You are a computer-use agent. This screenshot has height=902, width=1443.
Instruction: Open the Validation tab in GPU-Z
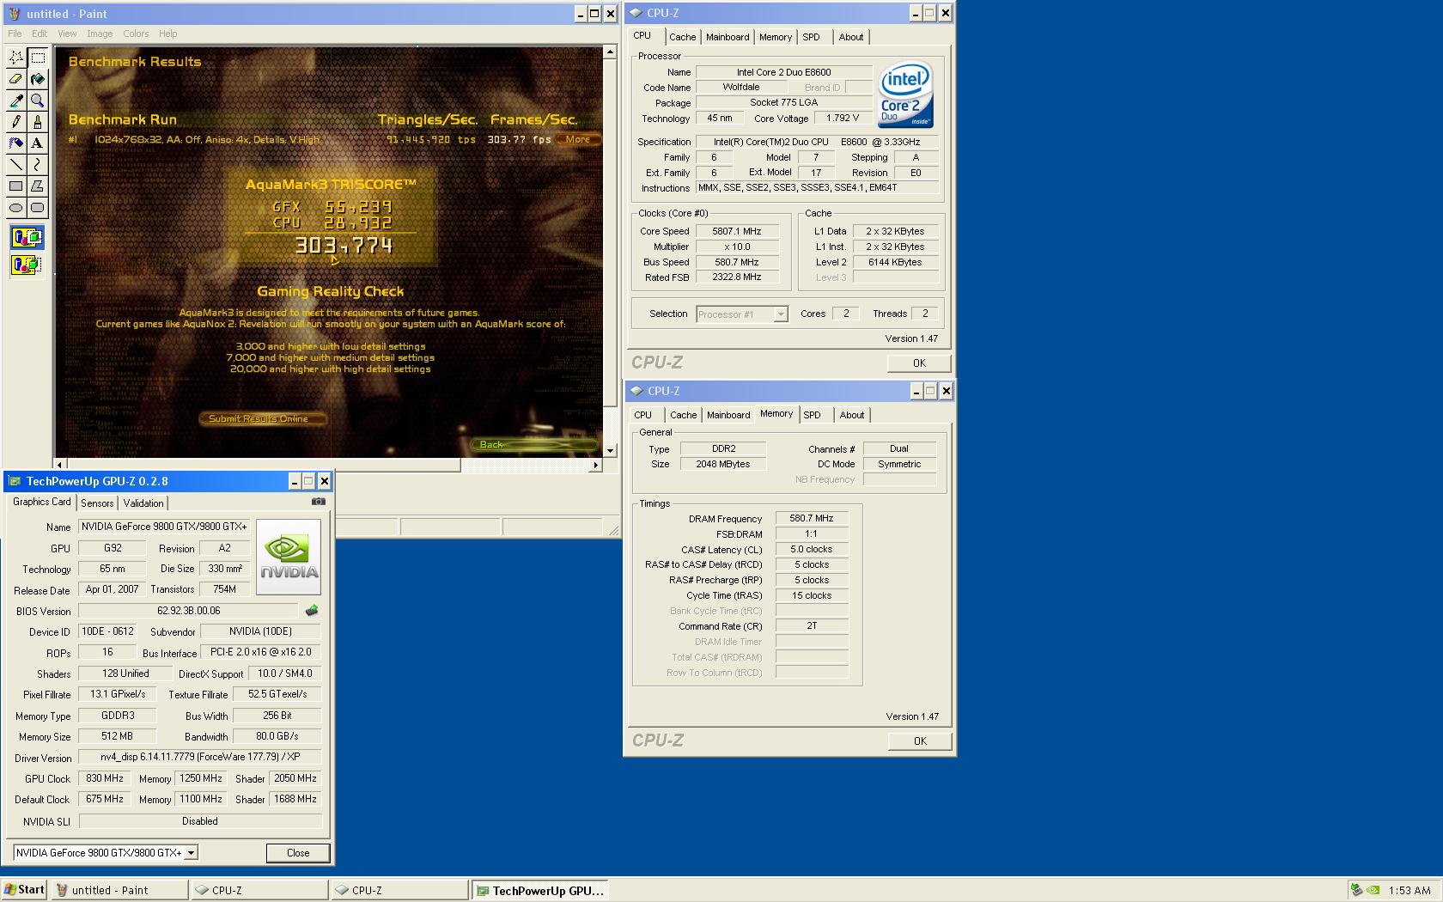143,503
